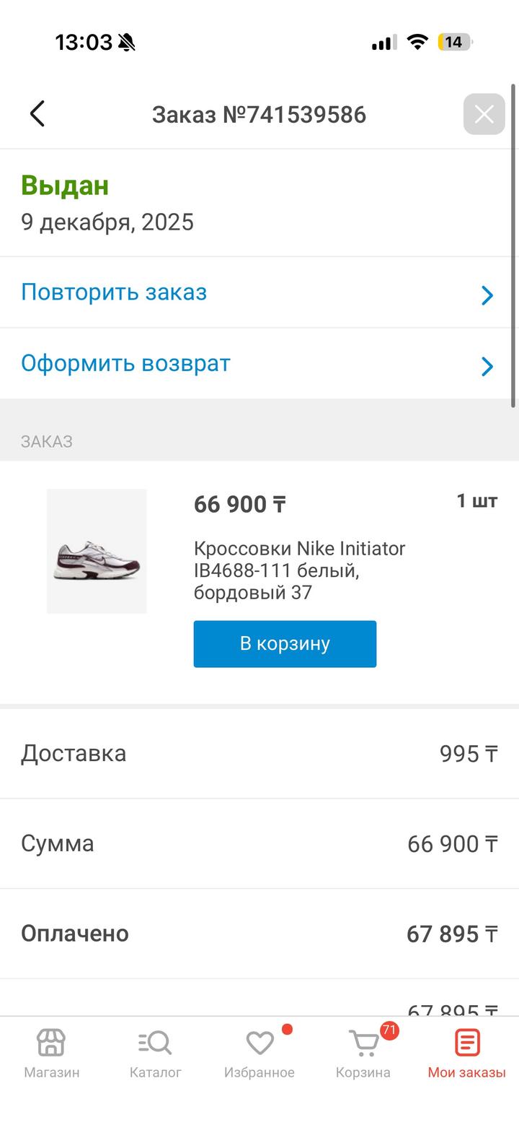Viewport: 519px width, 1130px height.
Task: Tap the Заказ №741539586 header title
Action: (259, 115)
